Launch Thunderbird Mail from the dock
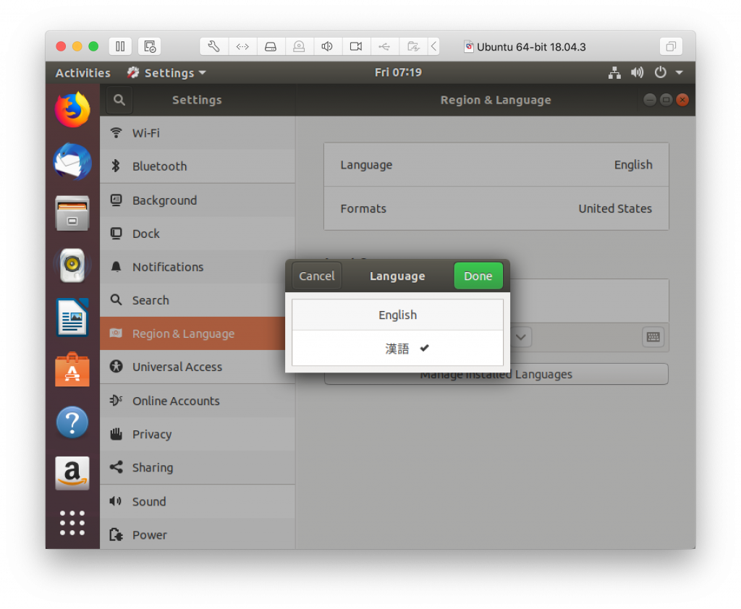Viewport: 741px width, 609px height. click(72, 161)
